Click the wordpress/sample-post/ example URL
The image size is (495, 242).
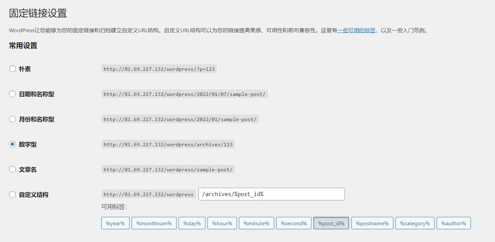[168, 169]
